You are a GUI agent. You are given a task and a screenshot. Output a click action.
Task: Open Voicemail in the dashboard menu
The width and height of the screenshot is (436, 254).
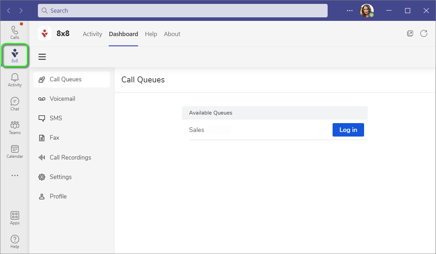coord(62,99)
